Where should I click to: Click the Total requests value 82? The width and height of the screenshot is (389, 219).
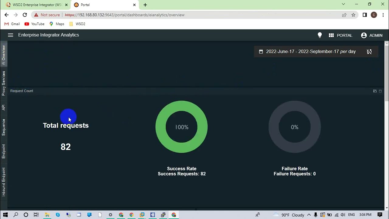pos(66,147)
